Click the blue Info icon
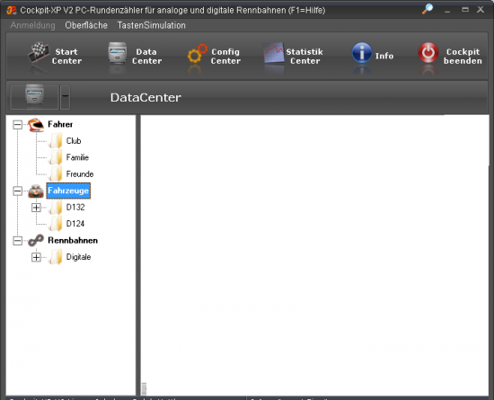This screenshot has width=494, height=400. pyautogui.click(x=362, y=53)
